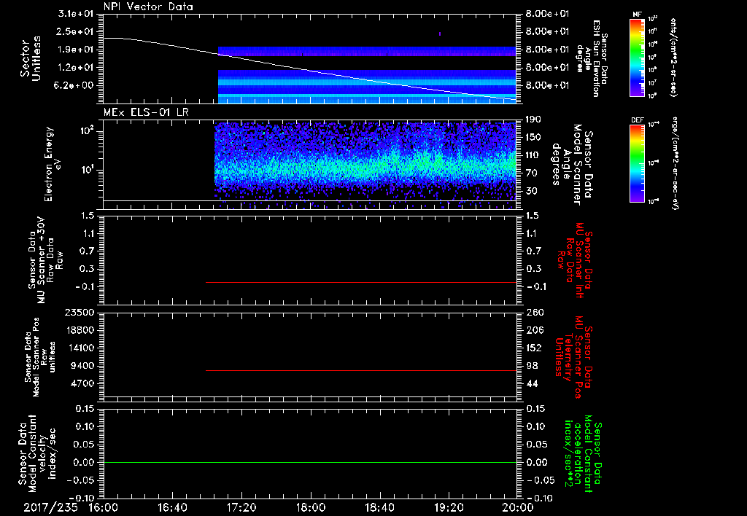
Task: Click the "1.2e+01" sector axis value
Action: [x=76, y=68]
